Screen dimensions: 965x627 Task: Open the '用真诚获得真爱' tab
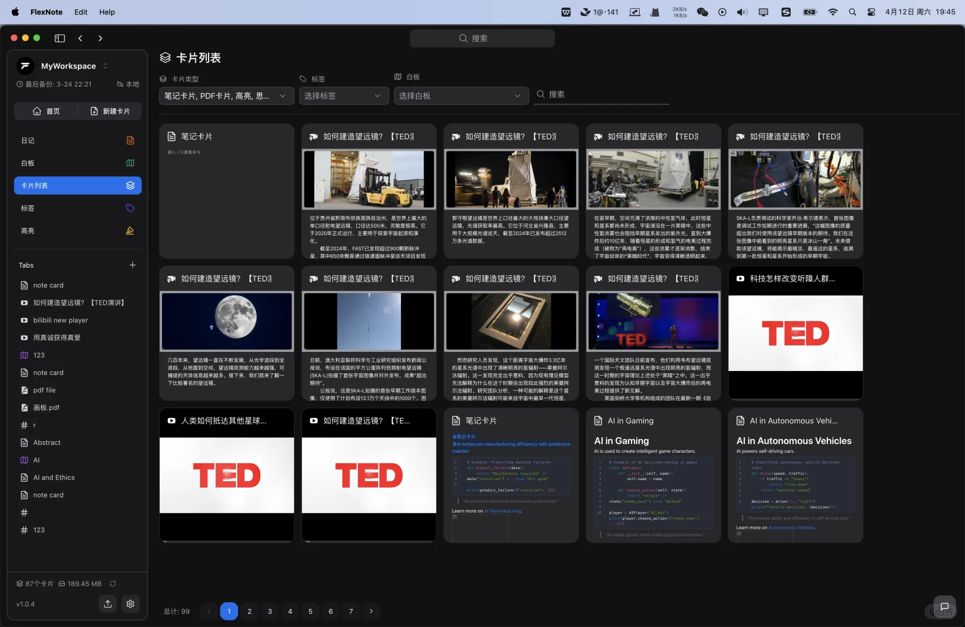click(x=57, y=338)
